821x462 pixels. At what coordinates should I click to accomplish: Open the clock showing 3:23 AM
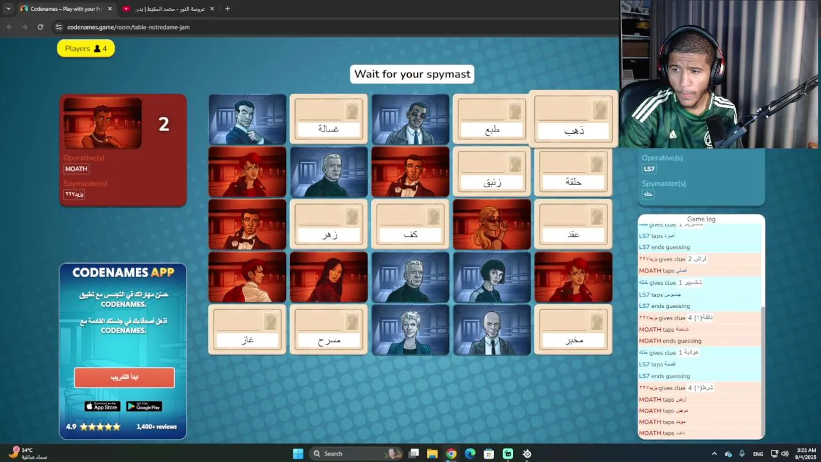point(807,454)
